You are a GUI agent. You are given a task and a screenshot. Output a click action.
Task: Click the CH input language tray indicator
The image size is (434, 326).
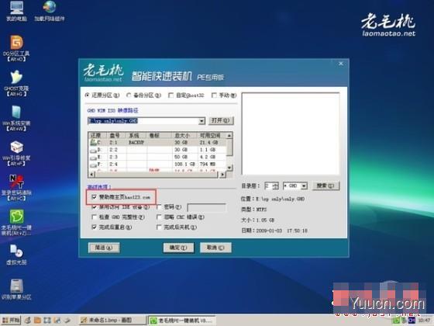pos(412,321)
